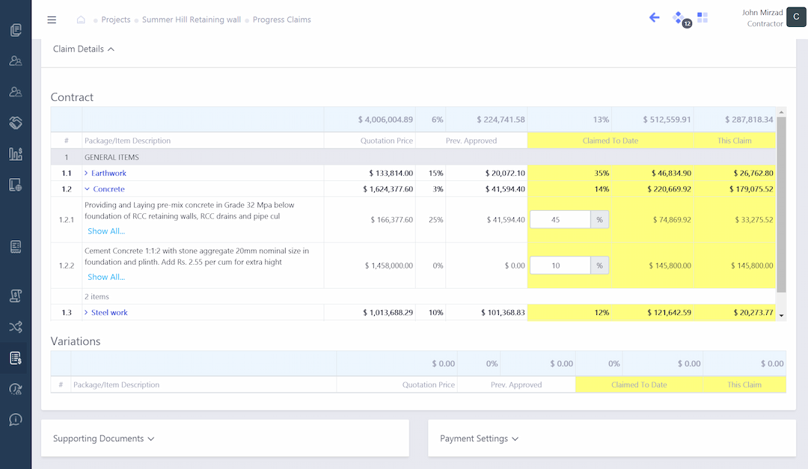Click Contract table 'Quotation Price' header

(387, 141)
